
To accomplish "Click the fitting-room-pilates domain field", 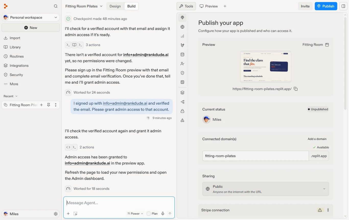I will [255, 156].
